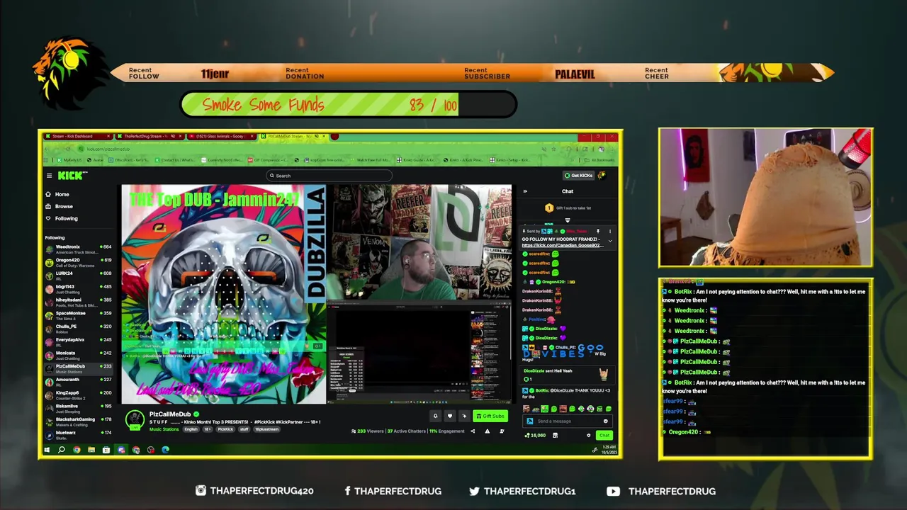Viewport: 907px width, 510px height.
Task: Toggle stream notifications bell icon
Action: (x=435, y=416)
